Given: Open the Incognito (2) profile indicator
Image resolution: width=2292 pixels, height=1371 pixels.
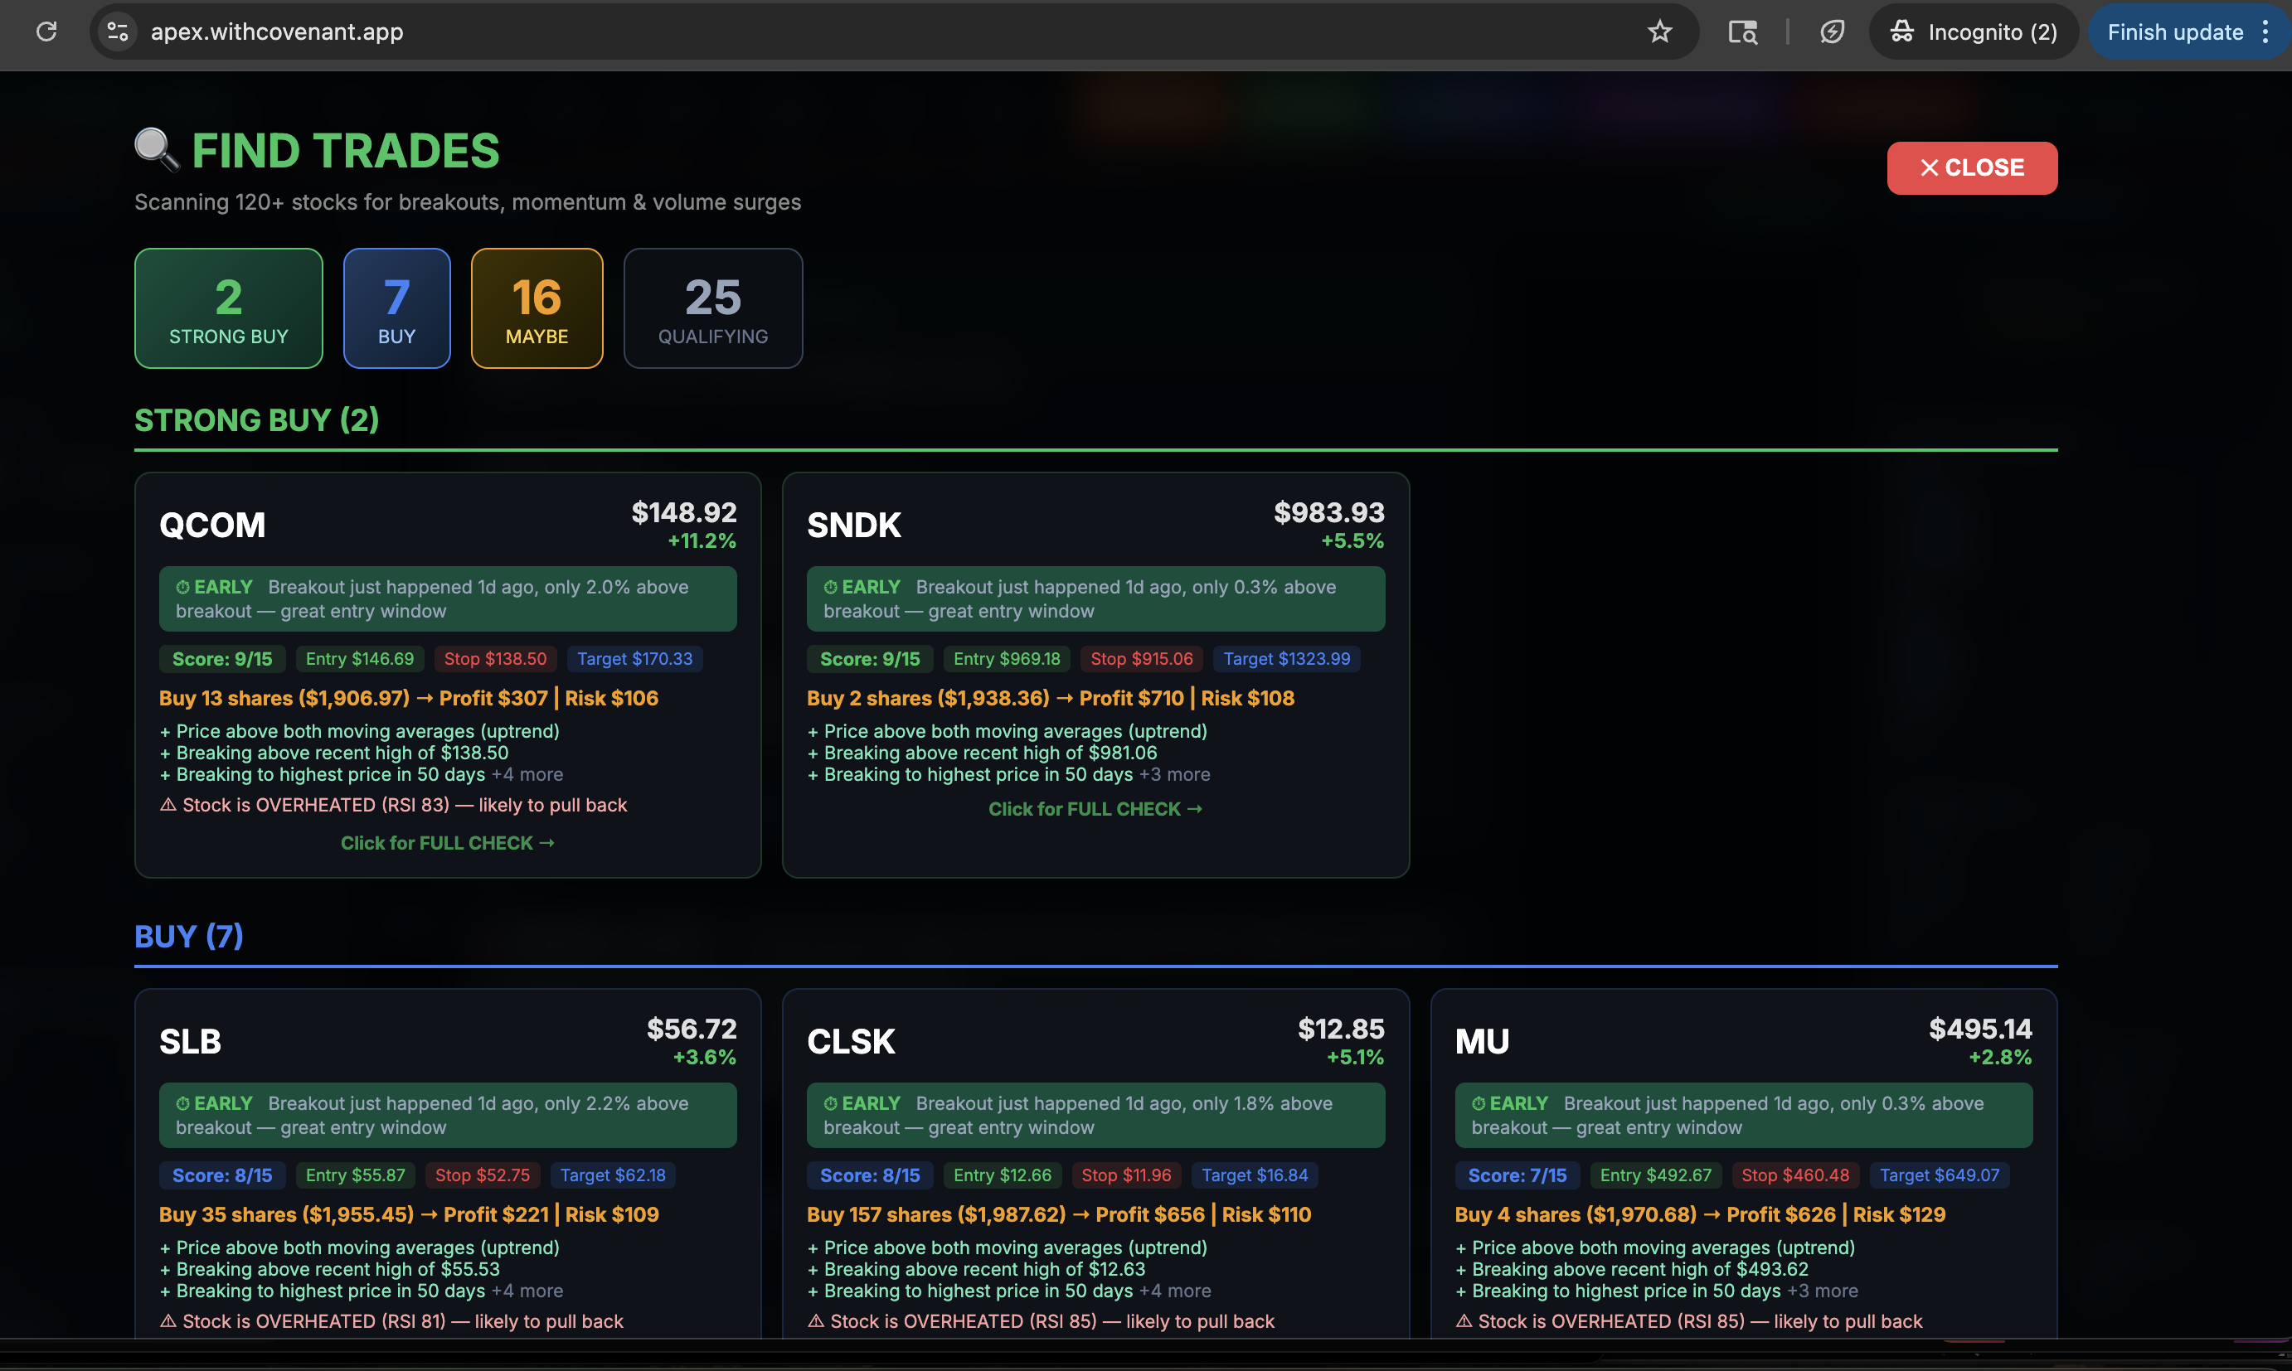Looking at the screenshot, I should [x=1973, y=31].
